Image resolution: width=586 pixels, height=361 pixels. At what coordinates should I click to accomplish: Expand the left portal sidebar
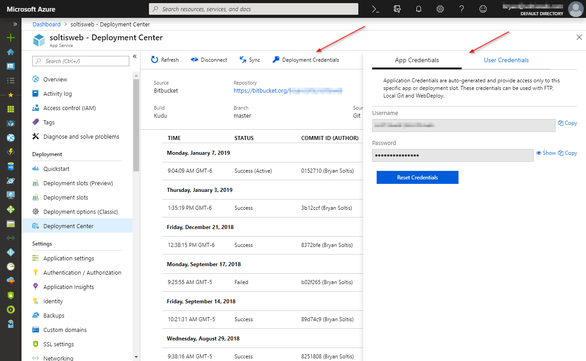[15, 24]
